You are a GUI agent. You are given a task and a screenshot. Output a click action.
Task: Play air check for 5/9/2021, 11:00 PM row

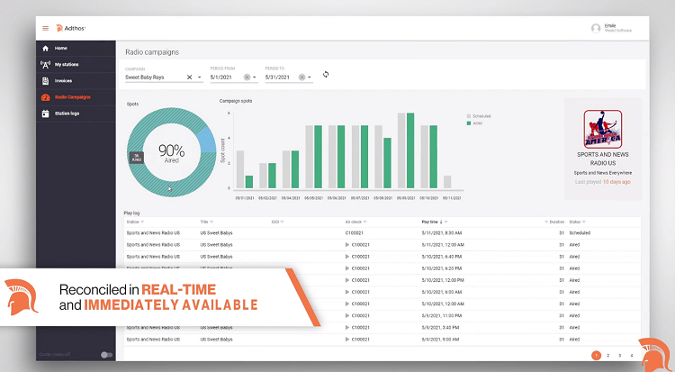[x=347, y=316]
